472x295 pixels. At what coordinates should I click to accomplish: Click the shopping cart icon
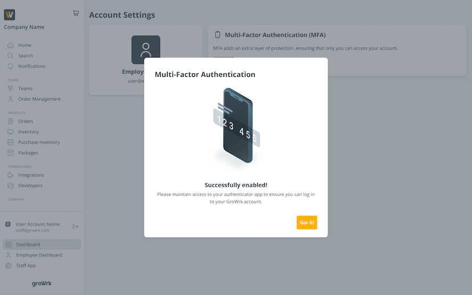pyautogui.click(x=76, y=13)
